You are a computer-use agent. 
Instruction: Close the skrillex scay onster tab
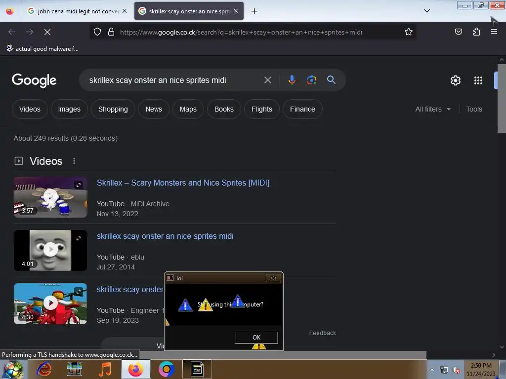pyautogui.click(x=236, y=11)
